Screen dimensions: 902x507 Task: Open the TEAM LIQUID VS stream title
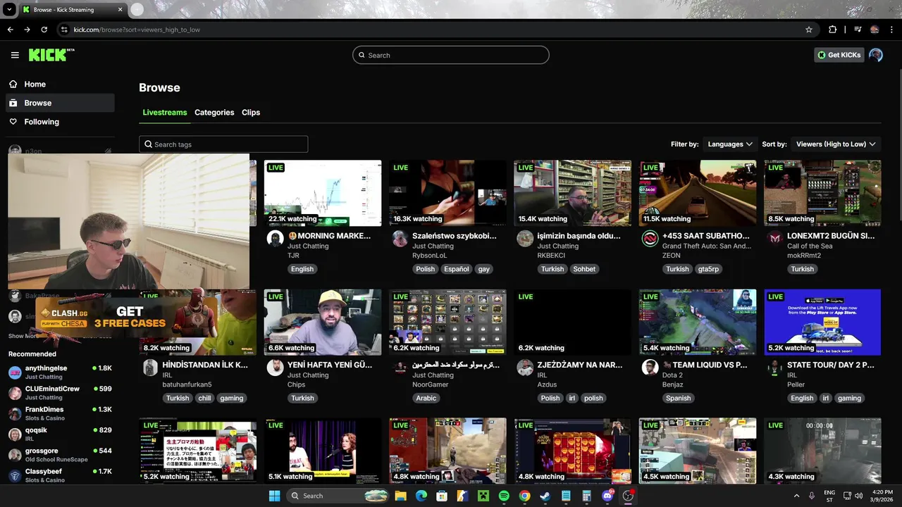[705, 365]
